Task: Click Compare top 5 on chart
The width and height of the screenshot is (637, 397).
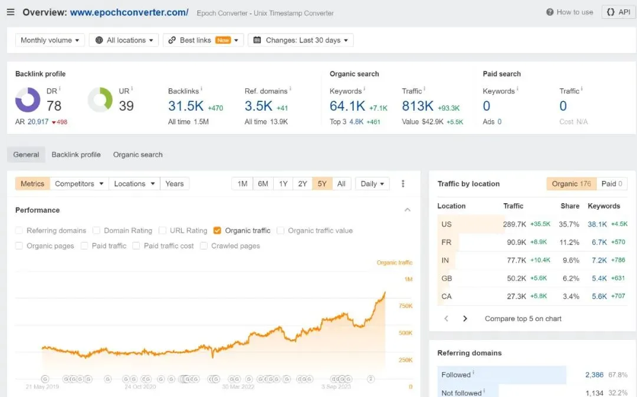Action: coord(523,319)
